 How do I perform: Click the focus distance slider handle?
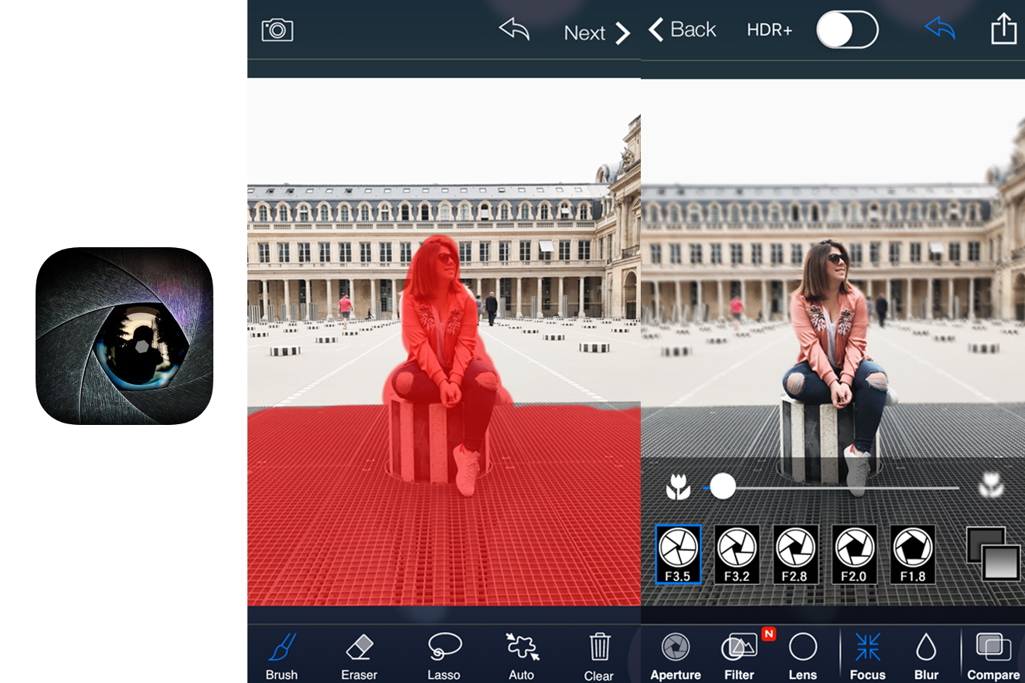pos(723,487)
